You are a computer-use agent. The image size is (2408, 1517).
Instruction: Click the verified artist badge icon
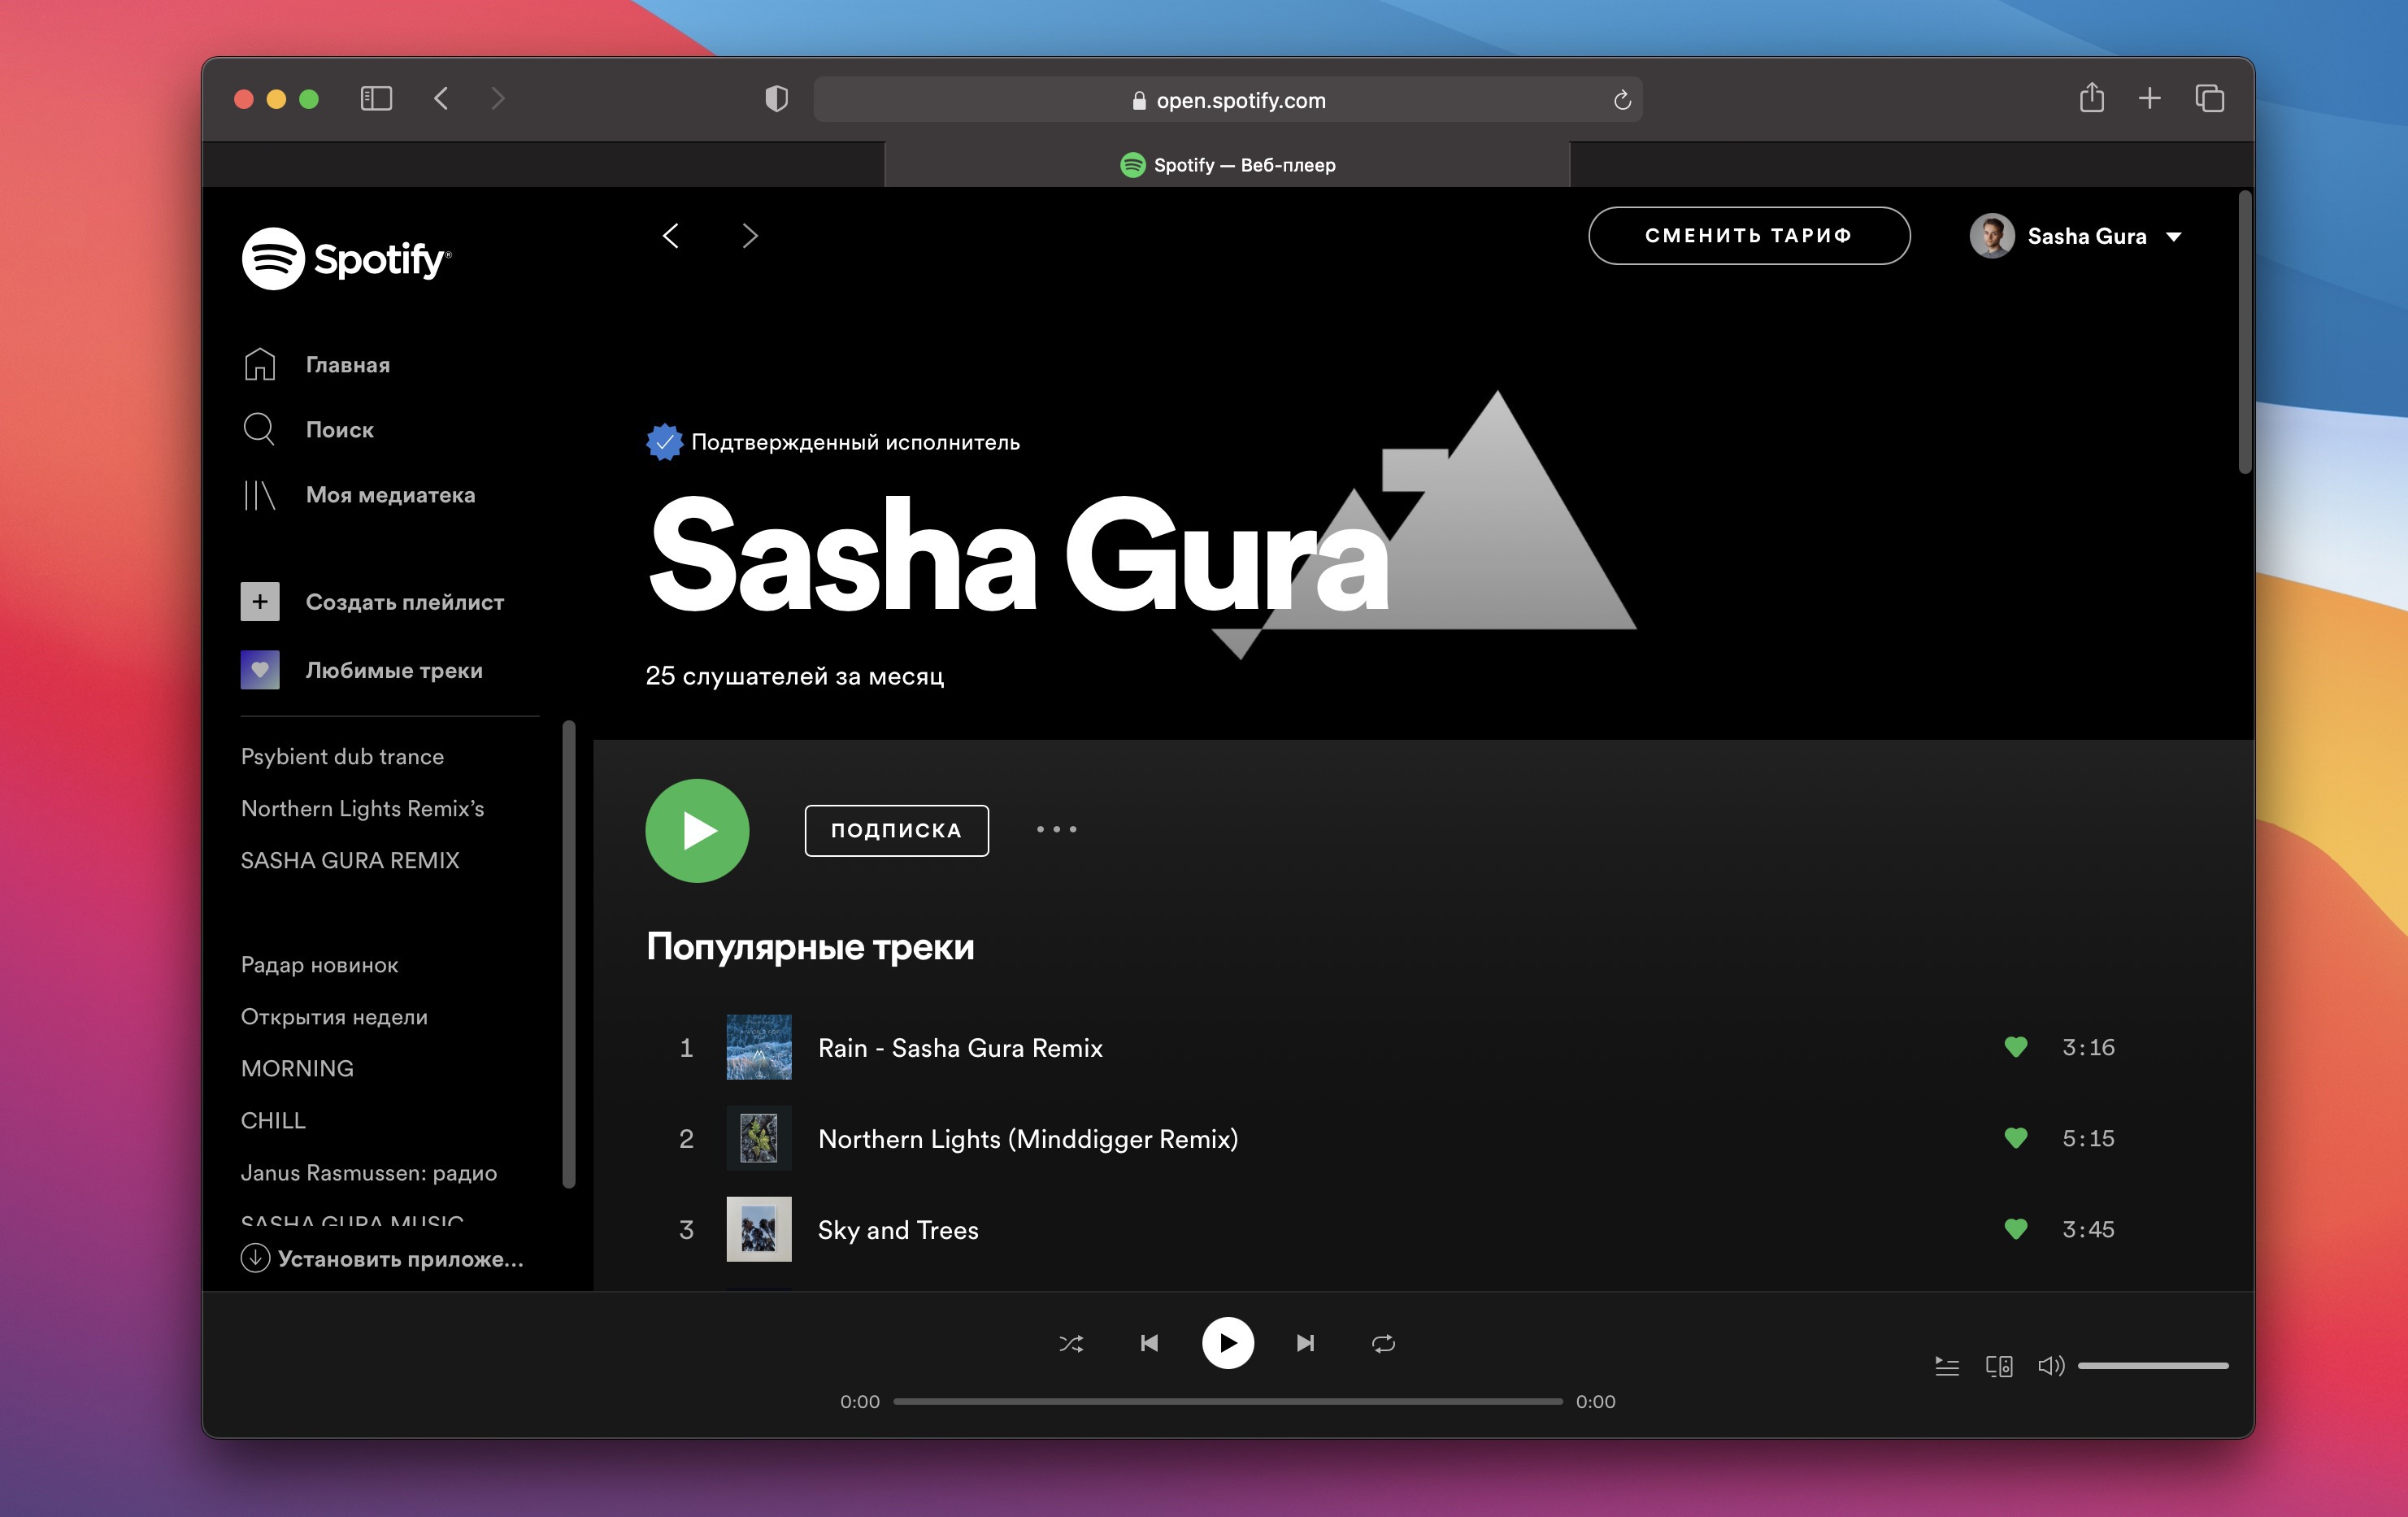click(664, 442)
